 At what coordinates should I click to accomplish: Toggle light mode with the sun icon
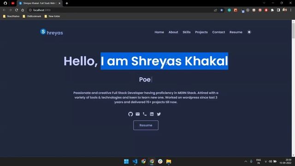tap(249, 32)
